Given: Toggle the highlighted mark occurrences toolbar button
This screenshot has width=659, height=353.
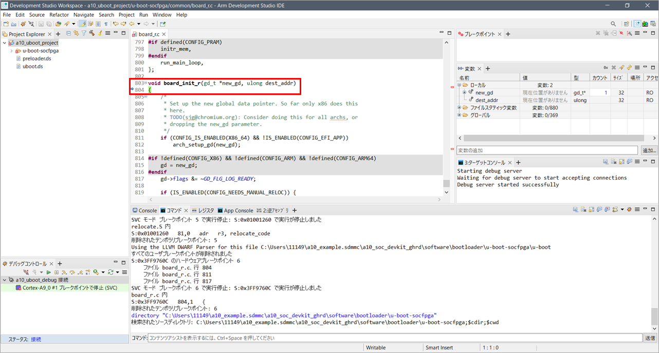Looking at the screenshot, I should 82,24.
